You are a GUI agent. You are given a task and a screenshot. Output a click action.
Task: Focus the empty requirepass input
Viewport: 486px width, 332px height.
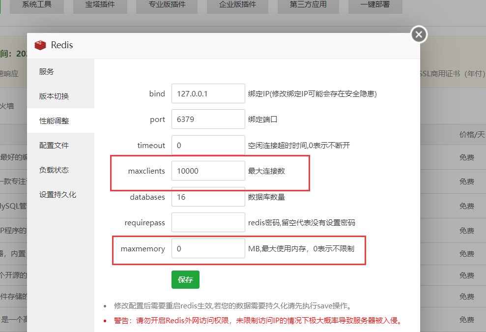click(x=208, y=222)
